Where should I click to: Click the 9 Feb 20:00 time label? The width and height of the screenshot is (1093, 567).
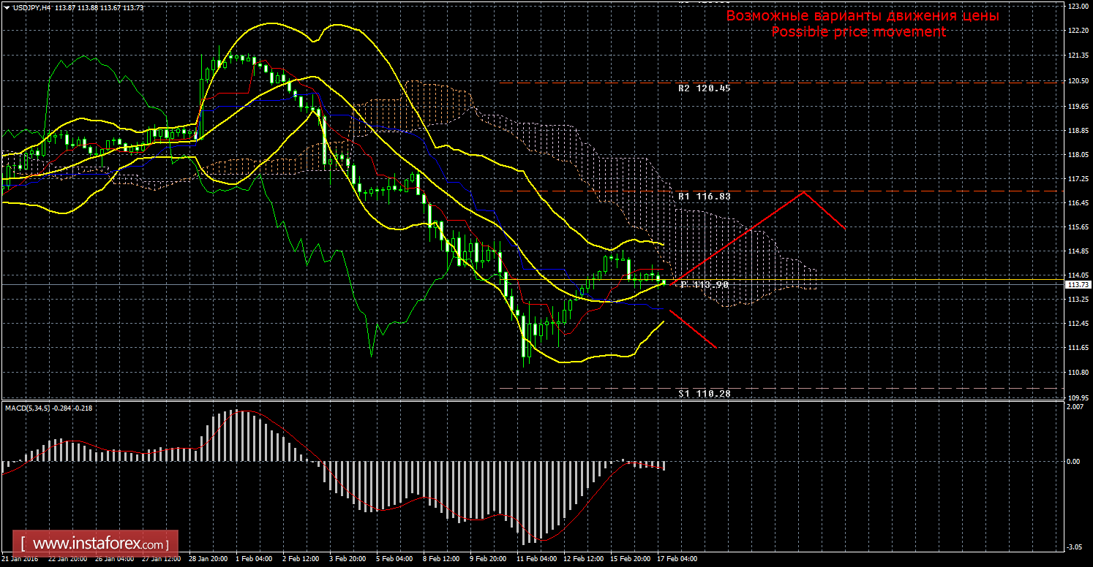click(x=489, y=559)
